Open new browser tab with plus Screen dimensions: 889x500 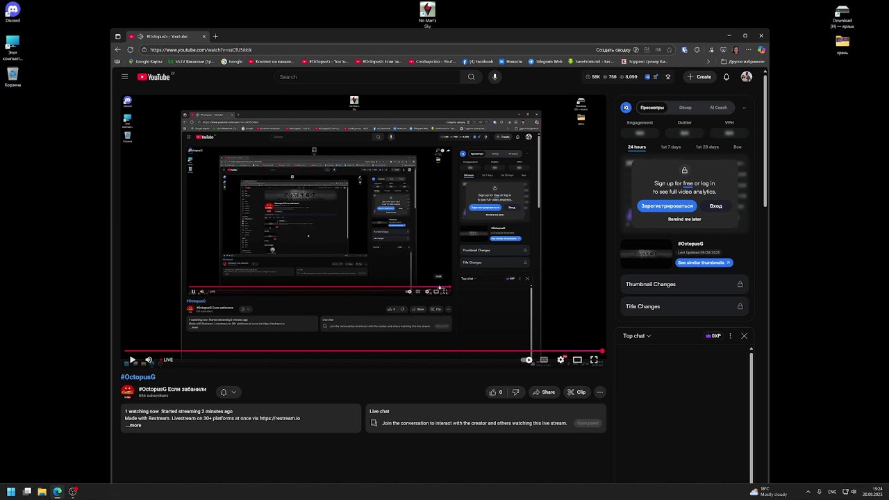point(215,36)
